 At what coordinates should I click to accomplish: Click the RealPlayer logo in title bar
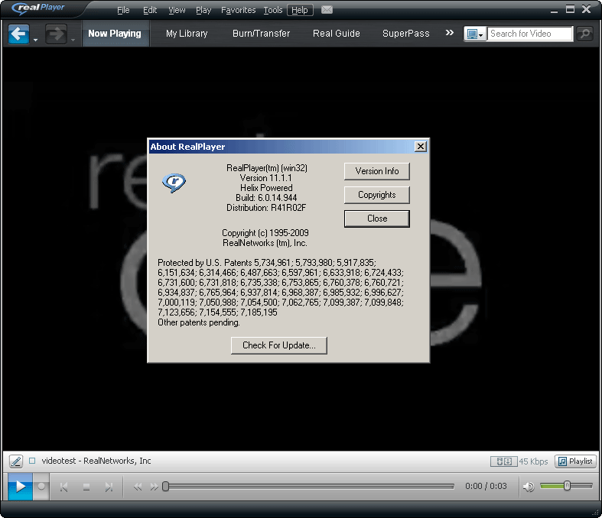[x=38, y=8]
